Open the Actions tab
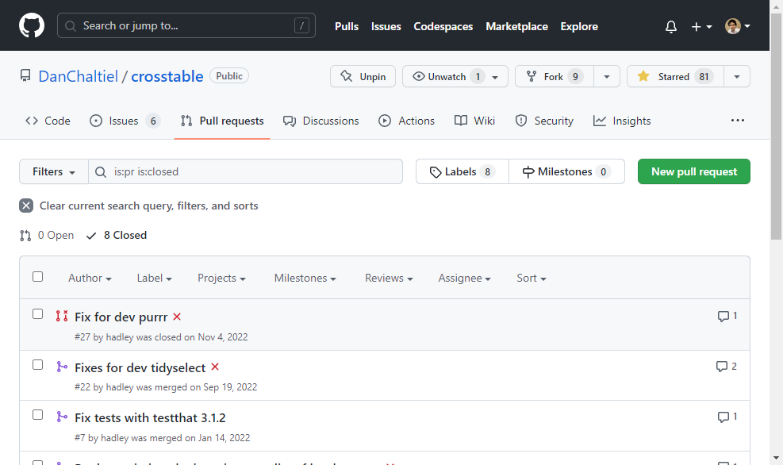783x465 pixels. click(x=406, y=121)
